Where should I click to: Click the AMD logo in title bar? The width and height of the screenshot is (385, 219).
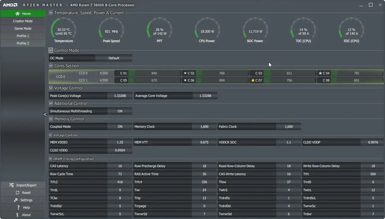(x=10, y=5)
